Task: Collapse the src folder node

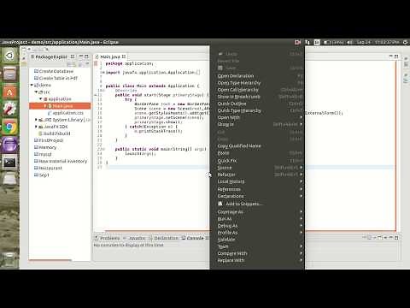Action: 36,92
